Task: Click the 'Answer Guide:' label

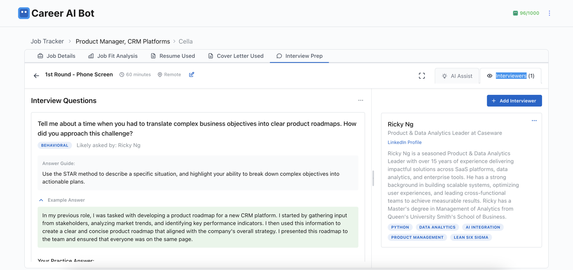Action: (59, 163)
